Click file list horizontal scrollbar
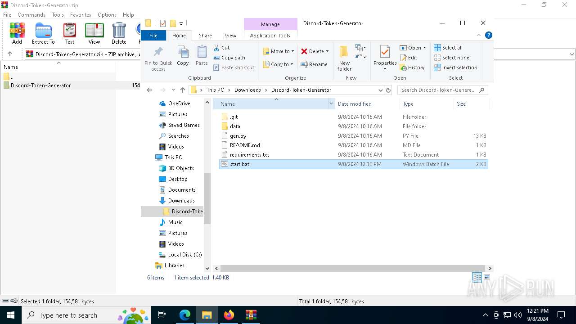The height and width of the screenshot is (324, 576). [x=352, y=268]
